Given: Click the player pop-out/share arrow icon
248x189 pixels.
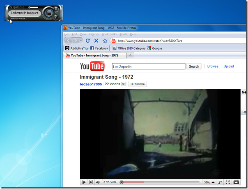Looking at the screenshot, I should [220, 182].
